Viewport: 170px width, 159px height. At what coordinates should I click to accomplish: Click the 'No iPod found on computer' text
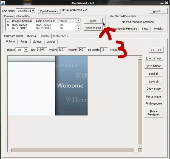(138, 22)
